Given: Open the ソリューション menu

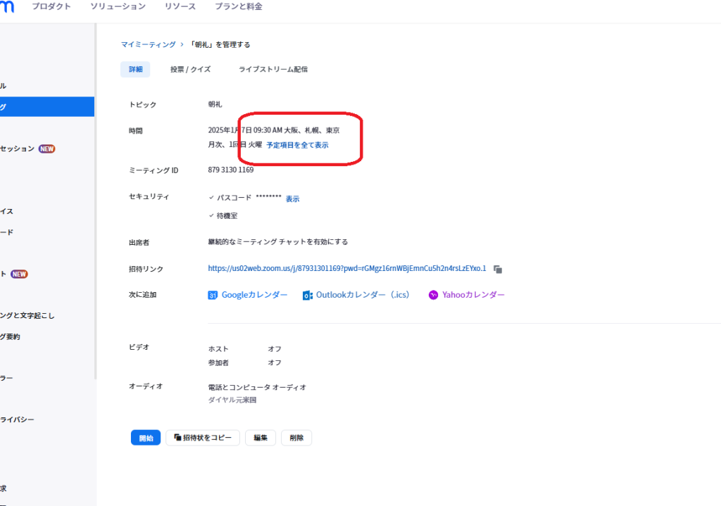Looking at the screenshot, I should (x=118, y=6).
